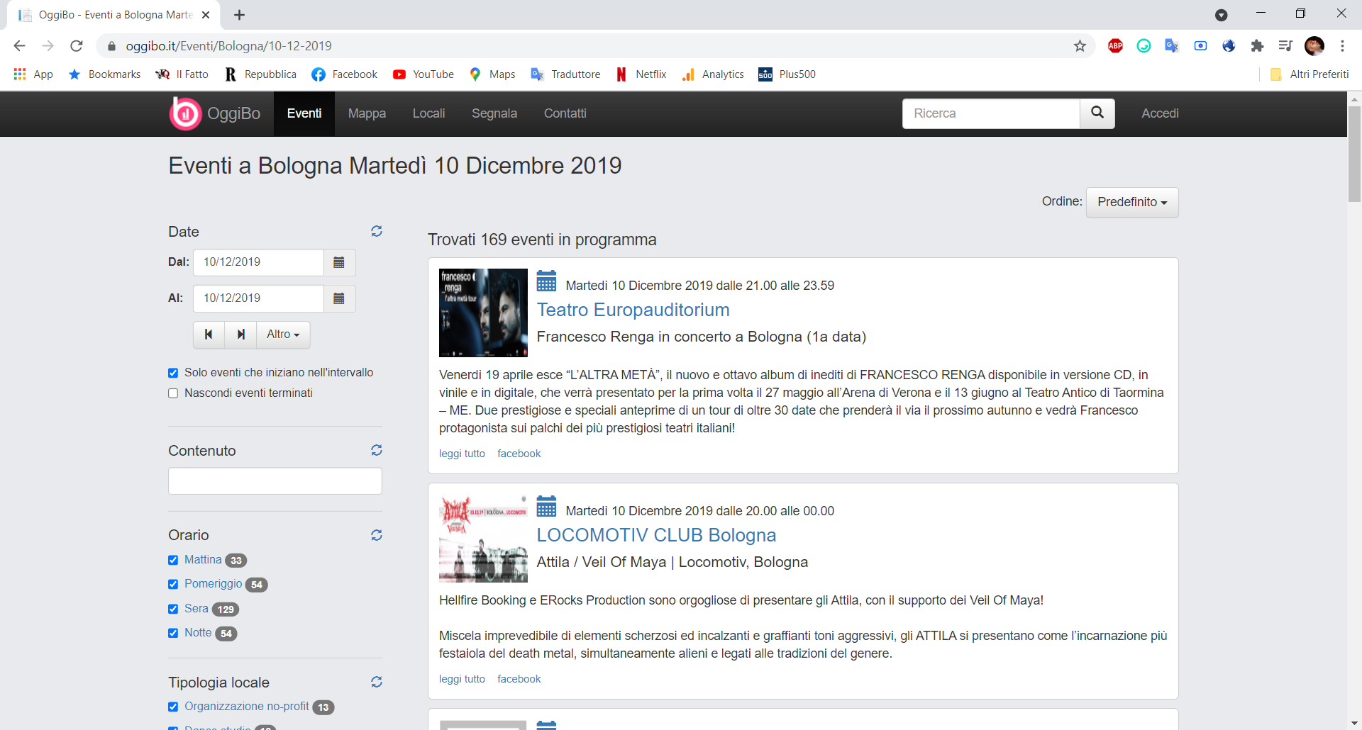The image size is (1362, 730).
Task: Click the OggiBo brand name
Action: [x=233, y=113]
